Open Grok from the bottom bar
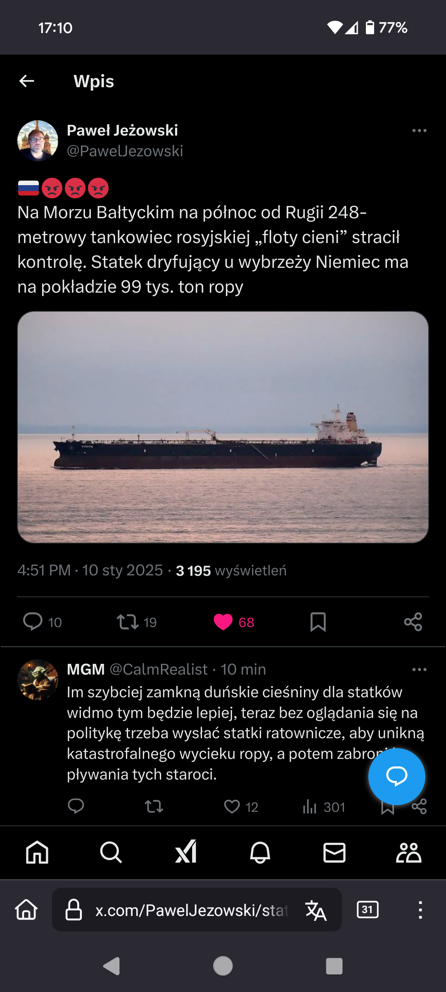 (x=186, y=852)
